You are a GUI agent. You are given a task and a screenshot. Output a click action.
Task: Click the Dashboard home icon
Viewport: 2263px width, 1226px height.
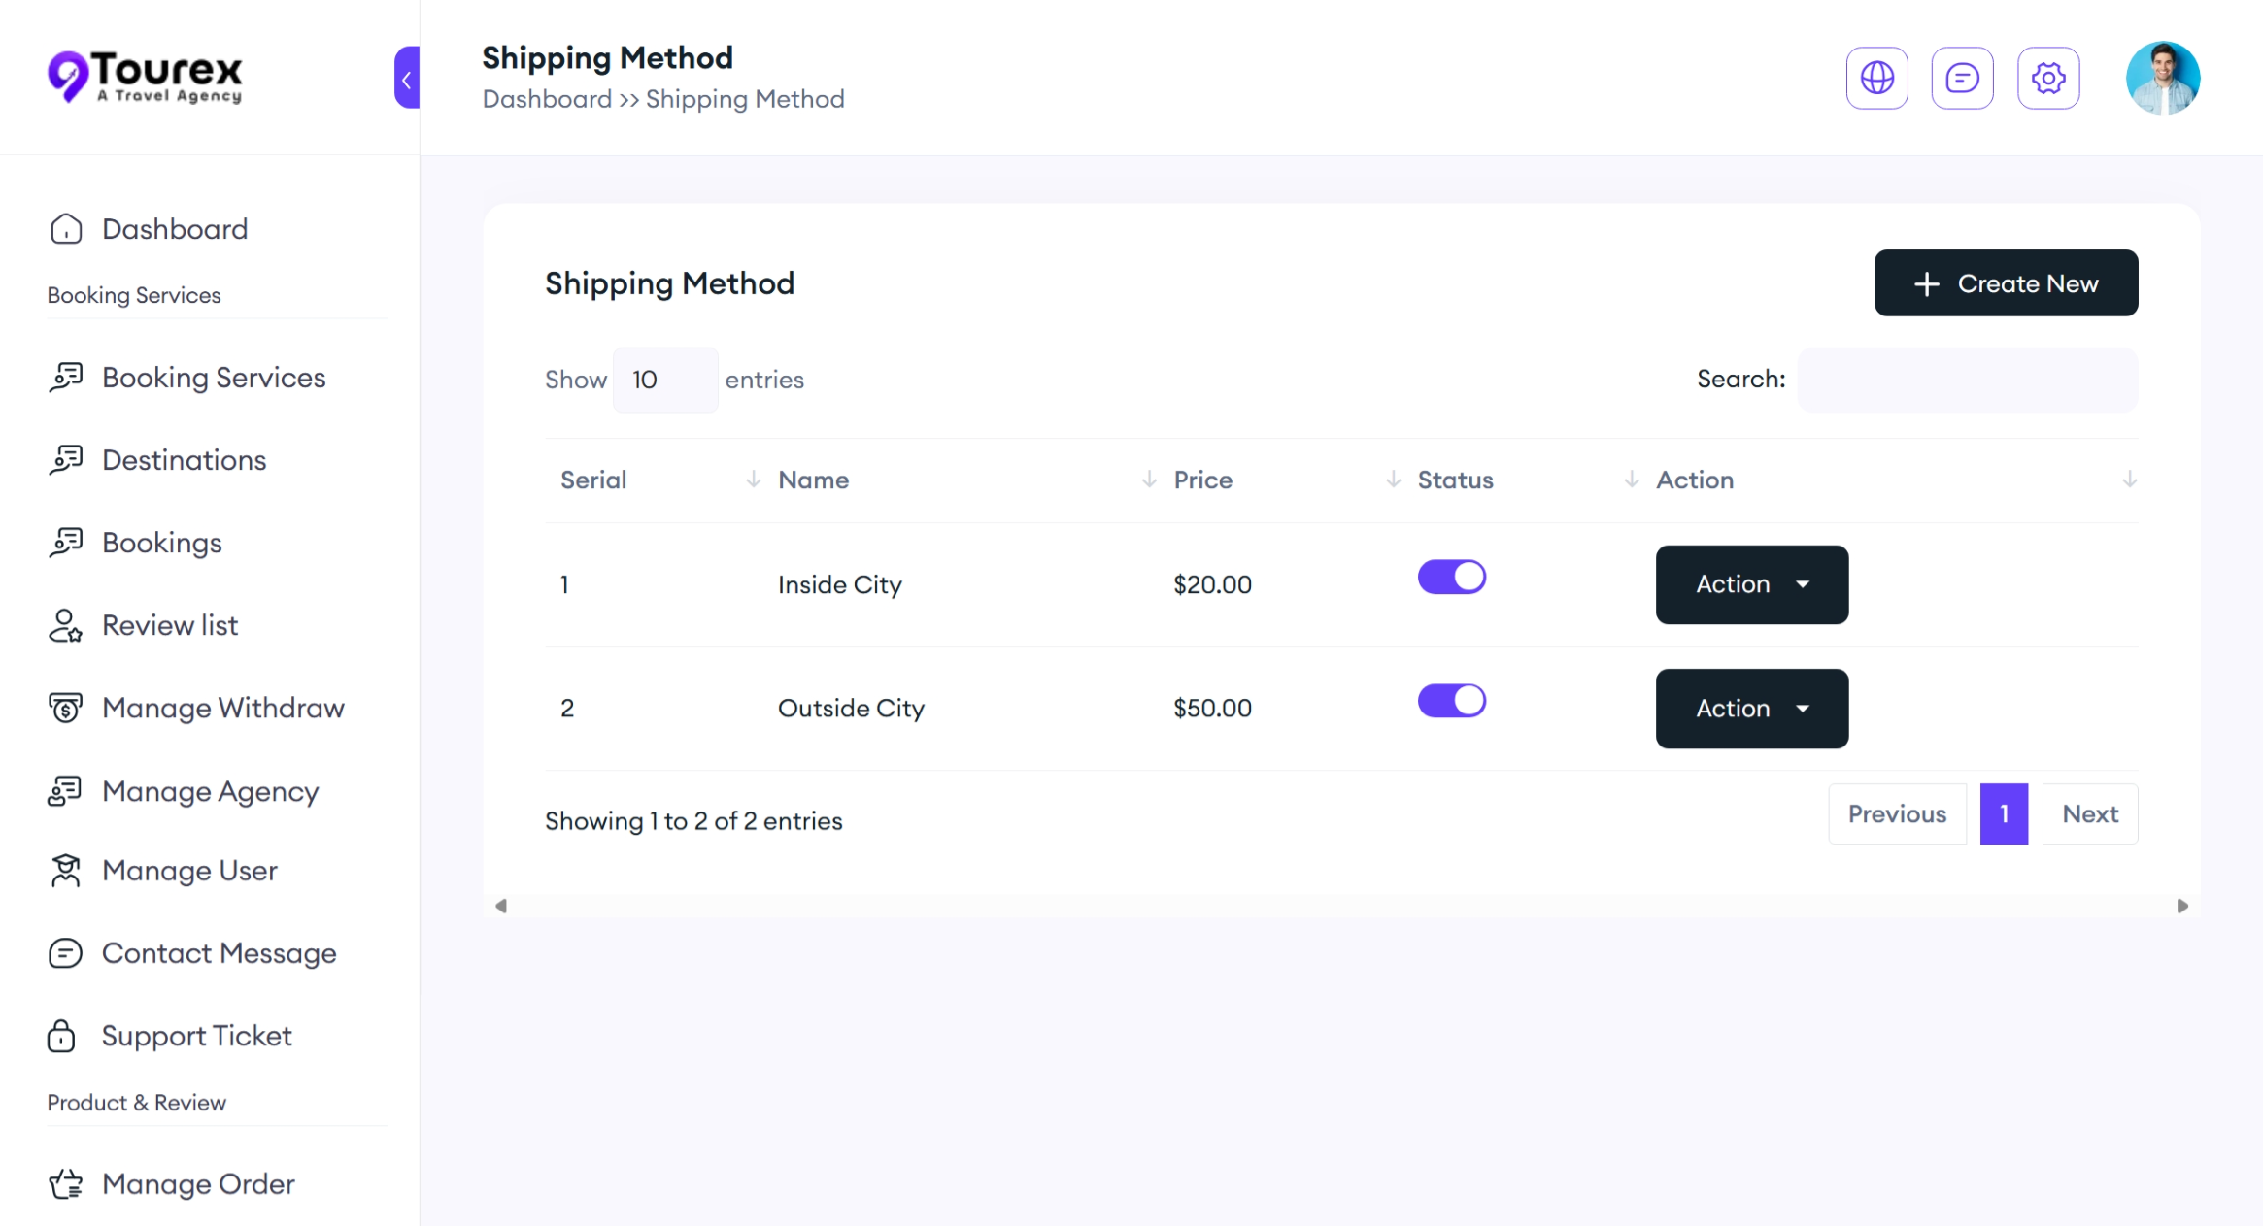tap(66, 229)
